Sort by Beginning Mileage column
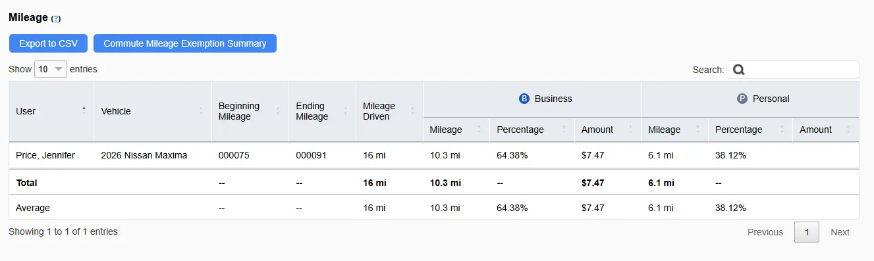The image size is (874, 261). click(250, 111)
